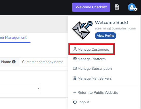
Task: Click the phishing envelope logo image
Action: (x=82, y=30)
